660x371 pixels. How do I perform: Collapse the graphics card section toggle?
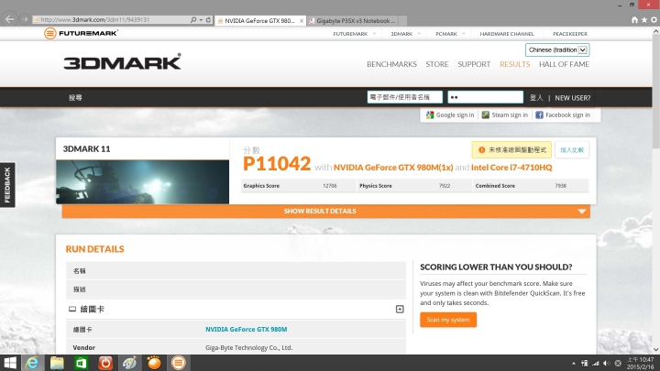(x=400, y=310)
